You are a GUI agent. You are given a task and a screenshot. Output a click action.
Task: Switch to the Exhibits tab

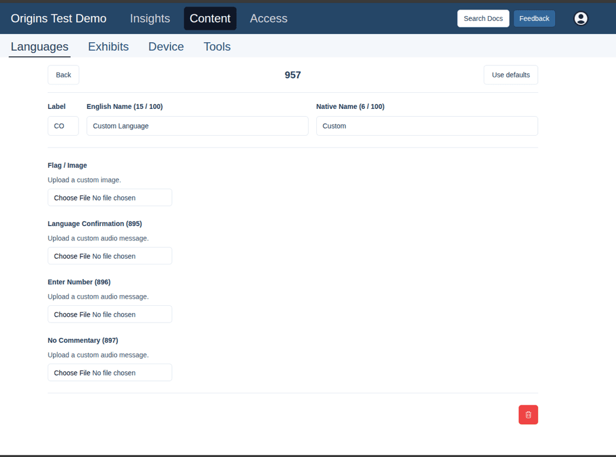[x=108, y=46]
